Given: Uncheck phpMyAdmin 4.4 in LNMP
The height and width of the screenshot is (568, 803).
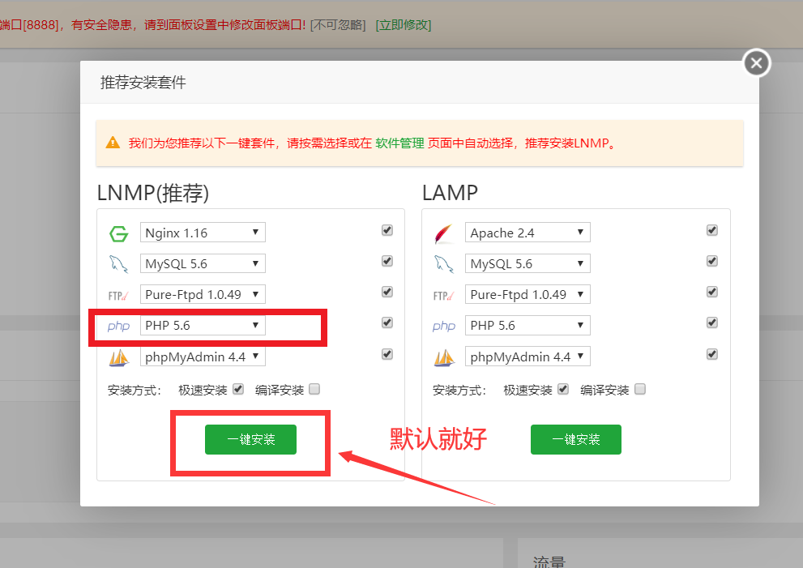Looking at the screenshot, I should [x=387, y=354].
